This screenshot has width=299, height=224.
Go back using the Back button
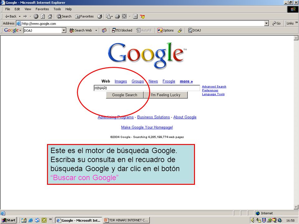pyautogui.click(x=11, y=16)
